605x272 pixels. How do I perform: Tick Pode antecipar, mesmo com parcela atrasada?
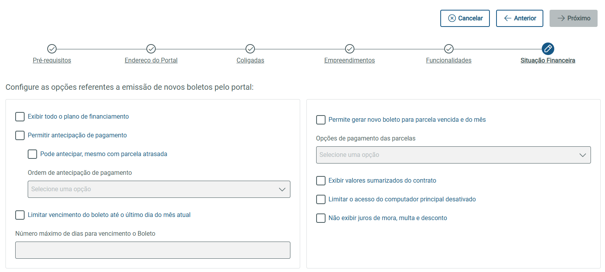click(32, 154)
